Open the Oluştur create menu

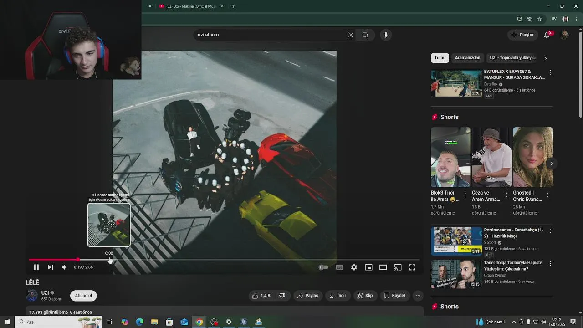coord(522,35)
